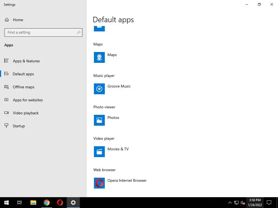Viewport: 278px width, 208px height.
Task: Click the Web browser section label
Action: click(105, 170)
